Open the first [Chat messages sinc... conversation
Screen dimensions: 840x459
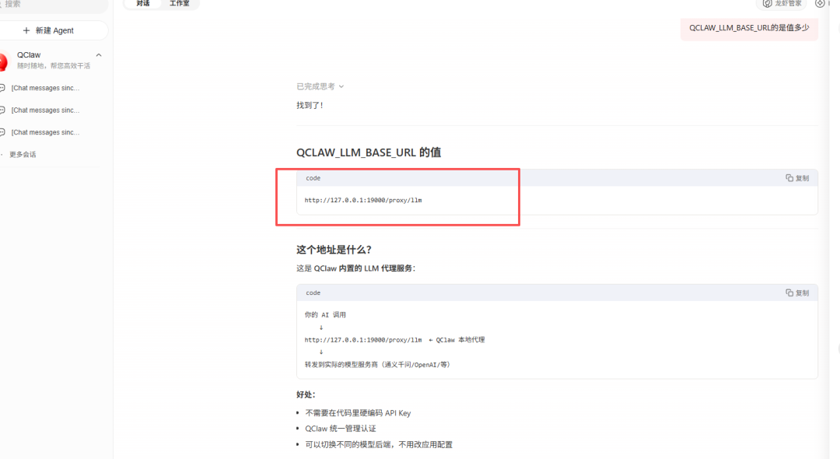45,88
